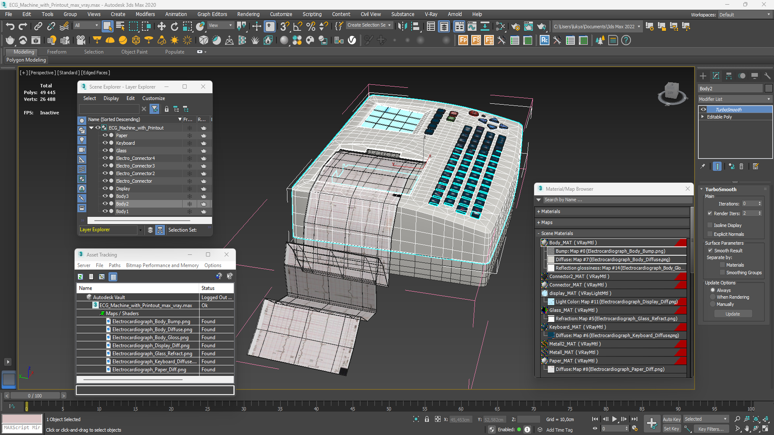Viewport: 774px width, 435px height.
Task: Click the Undo arrow icon
Action: click(x=10, y=27)
